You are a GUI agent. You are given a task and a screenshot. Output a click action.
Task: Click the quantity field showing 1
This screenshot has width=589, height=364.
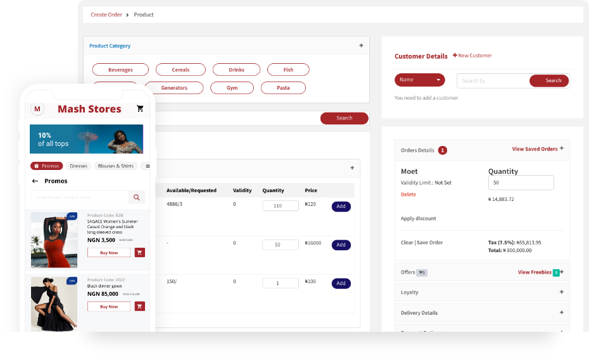tap(281, 283)
